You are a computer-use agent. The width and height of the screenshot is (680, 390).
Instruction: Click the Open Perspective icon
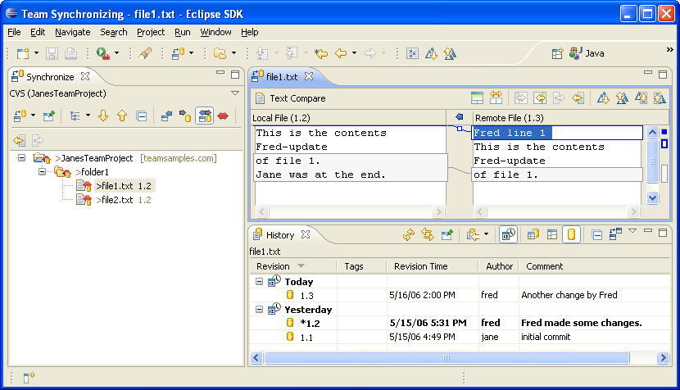click(x=557, y=53)
